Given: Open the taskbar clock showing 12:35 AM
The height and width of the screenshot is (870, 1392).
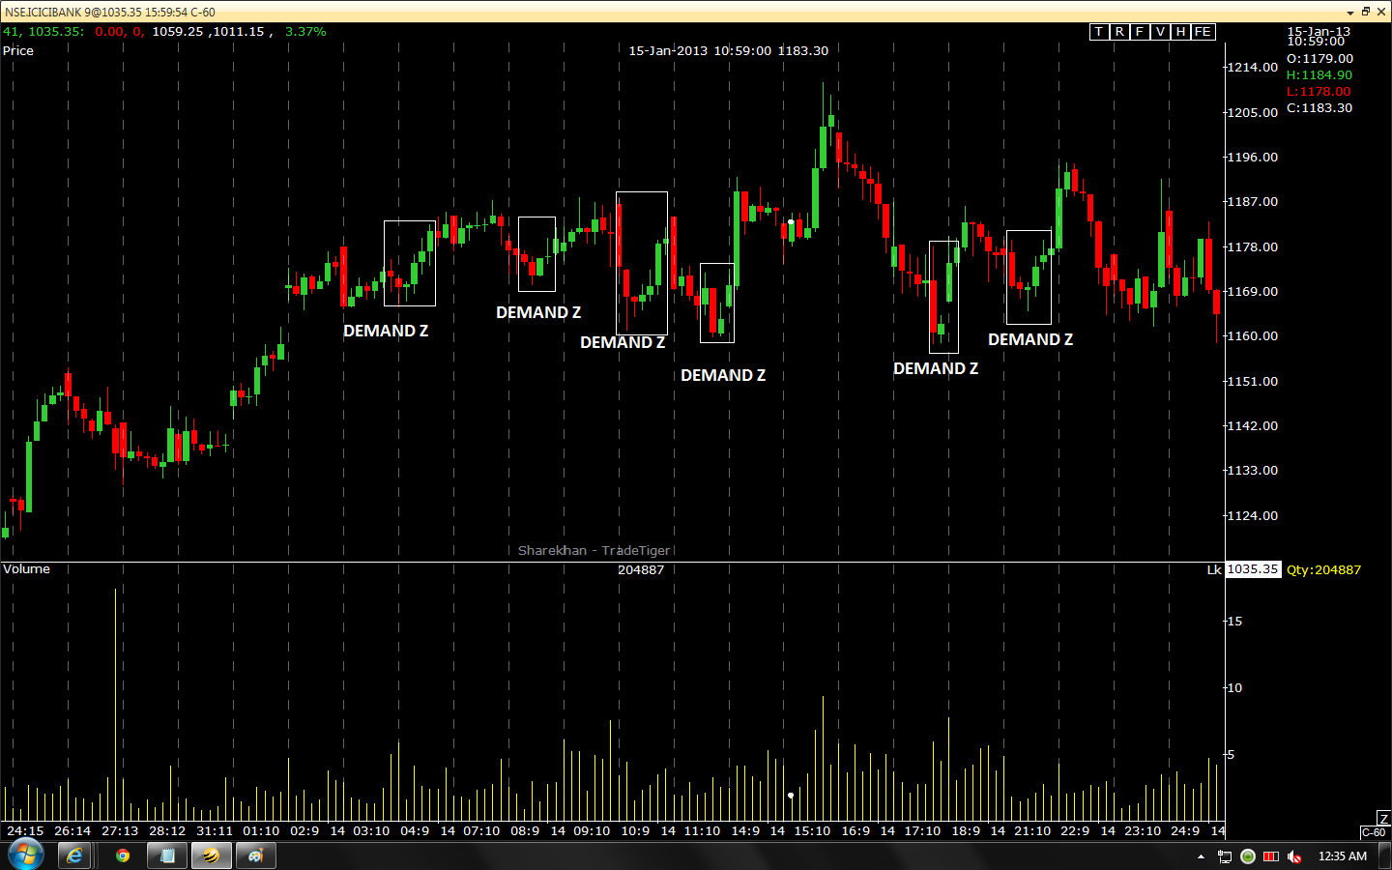Looking at the screenshot, I should 1342,856.
